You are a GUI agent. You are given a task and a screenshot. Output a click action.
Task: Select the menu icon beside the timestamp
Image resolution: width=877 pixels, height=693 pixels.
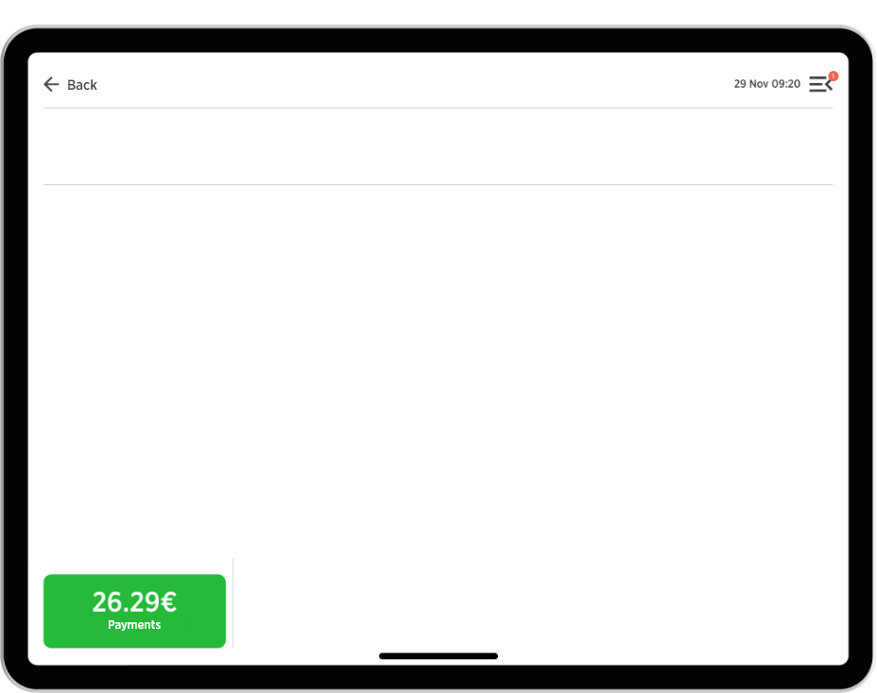click(x=820, y=84)
